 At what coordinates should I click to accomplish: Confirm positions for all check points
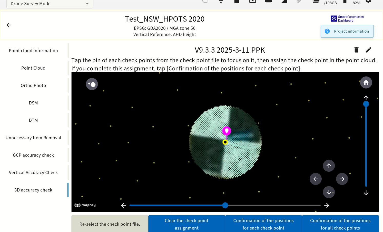tap(340, 224)
